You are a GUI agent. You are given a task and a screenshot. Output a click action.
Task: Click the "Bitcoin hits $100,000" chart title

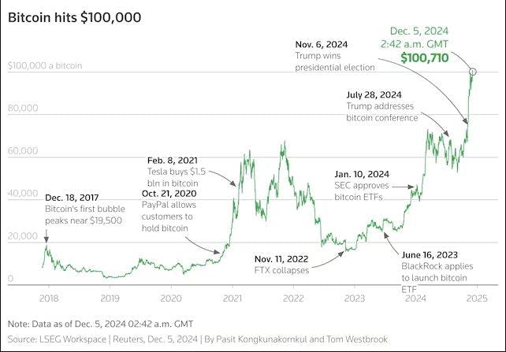75,17
